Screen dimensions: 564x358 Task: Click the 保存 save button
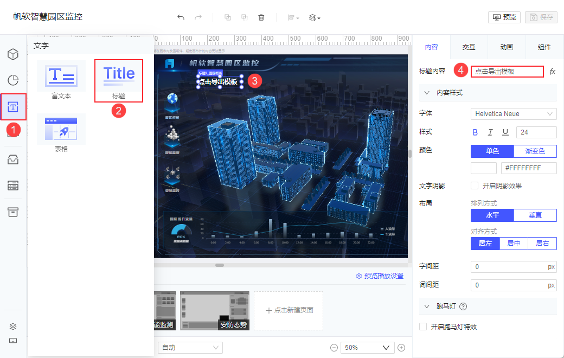coord(541,17)
